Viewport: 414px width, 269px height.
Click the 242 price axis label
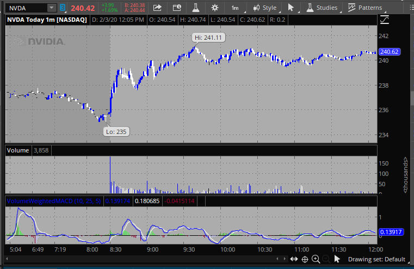click(x=384, y=36)
